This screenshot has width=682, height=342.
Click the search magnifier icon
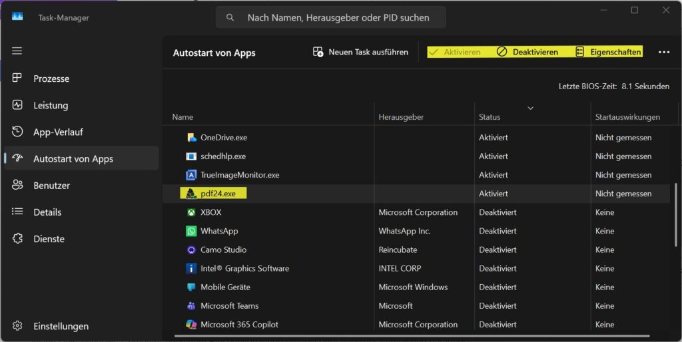pos(230,17)
